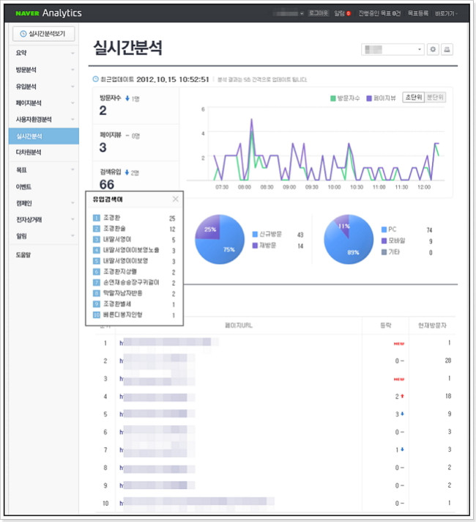Click the print icon next to gear
Viewport: 476px width, 522px height.
click(447, 50)
